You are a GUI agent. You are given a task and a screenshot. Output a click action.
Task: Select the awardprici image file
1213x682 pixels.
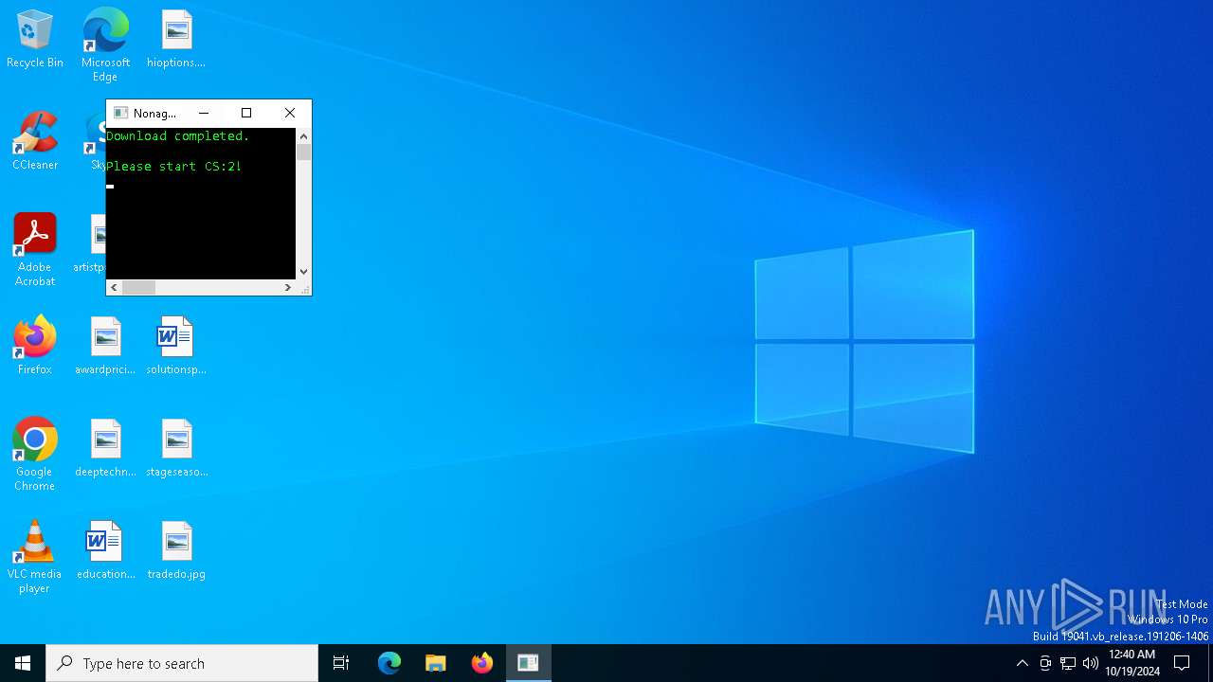[105, 346]
